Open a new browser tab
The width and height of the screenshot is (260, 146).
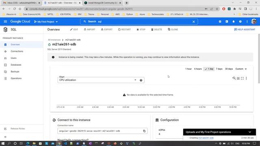pos(126,3)
